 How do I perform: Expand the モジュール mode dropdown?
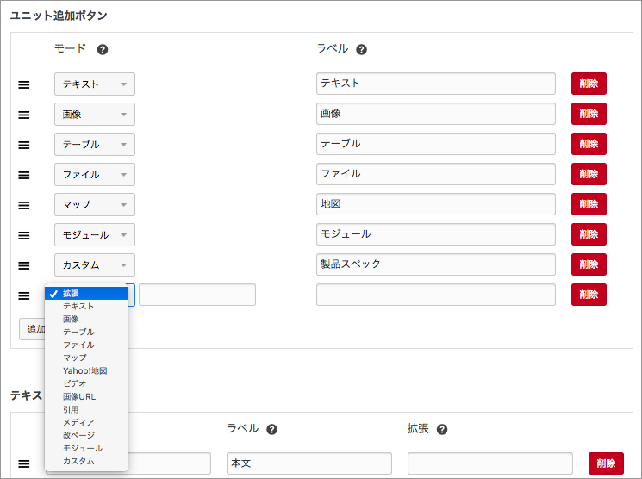click(95, 234)
